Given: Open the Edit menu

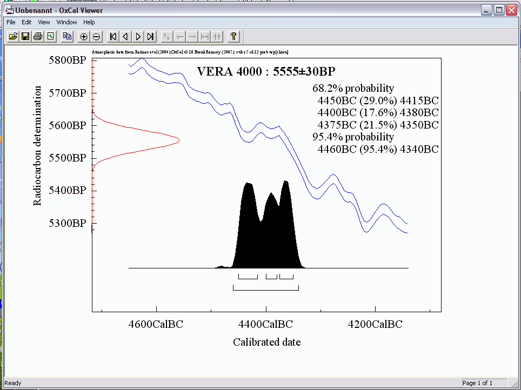Looking at the screenshot, I should coord(26,22).
